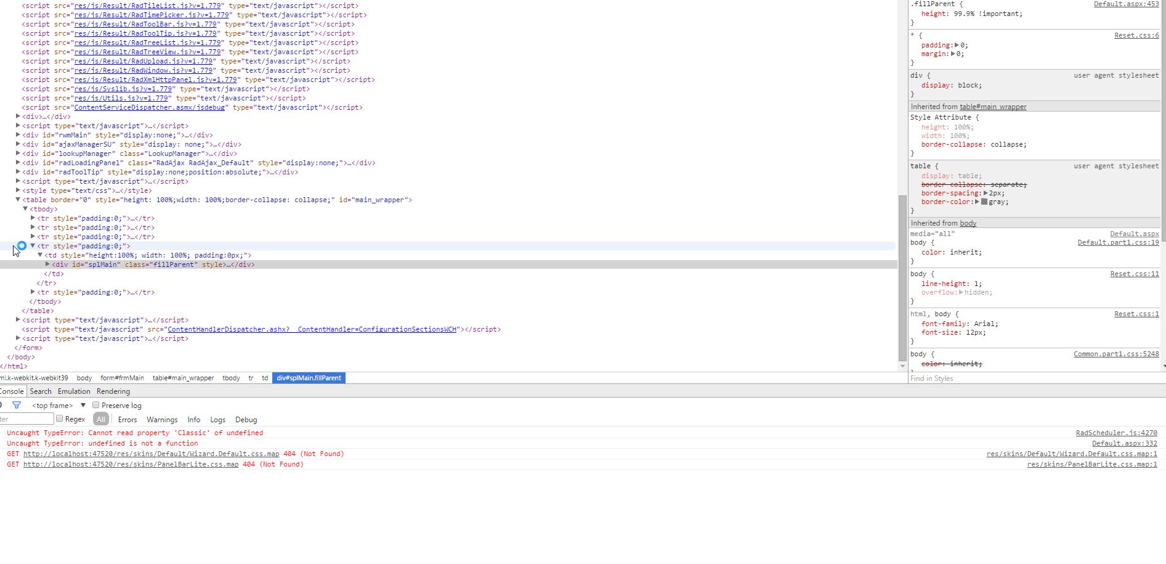Tick the Regex checkbox
This screenshot has height=564, width=1166.
[x=60, y=419]
